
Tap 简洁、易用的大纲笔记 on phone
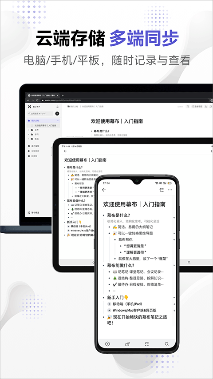tap(133, 227)
